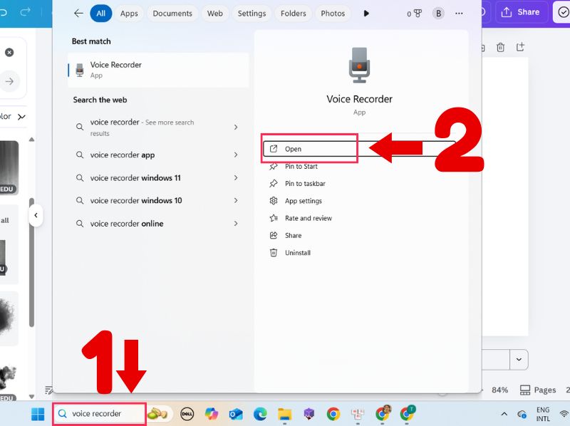
Task: Show hidden system tray icons
Action: tap(504, 414)
